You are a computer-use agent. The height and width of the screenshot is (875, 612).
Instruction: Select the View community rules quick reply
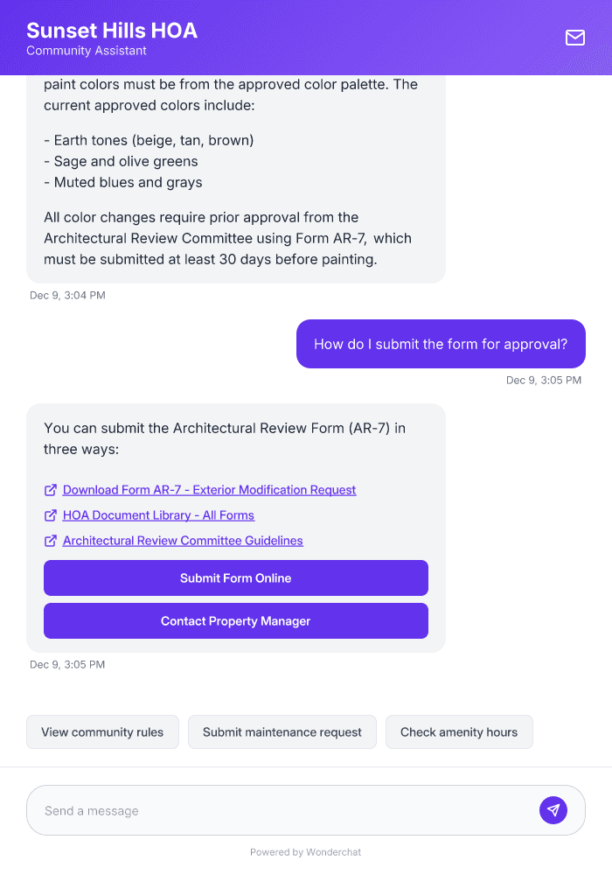tap(102, 731)
